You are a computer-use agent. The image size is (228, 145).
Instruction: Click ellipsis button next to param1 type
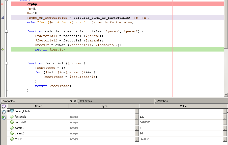coord(137,128)
